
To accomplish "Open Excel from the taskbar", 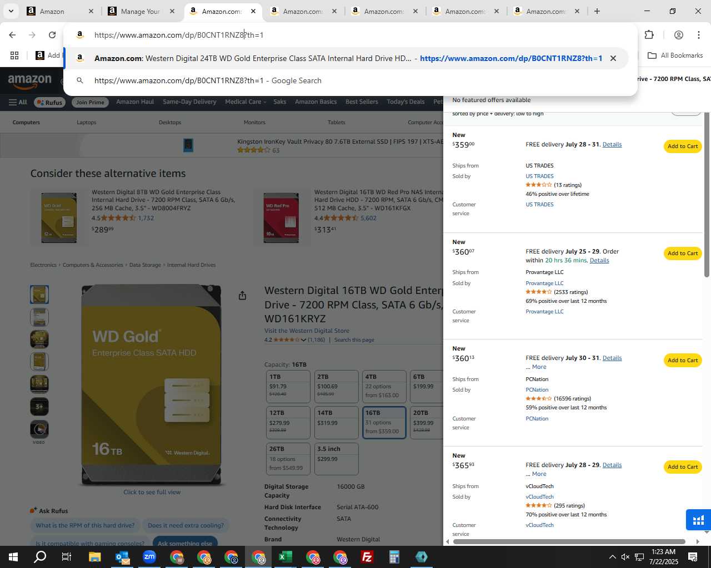I will coord(286,557).
